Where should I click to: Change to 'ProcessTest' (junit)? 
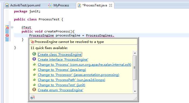click(61, 85)
